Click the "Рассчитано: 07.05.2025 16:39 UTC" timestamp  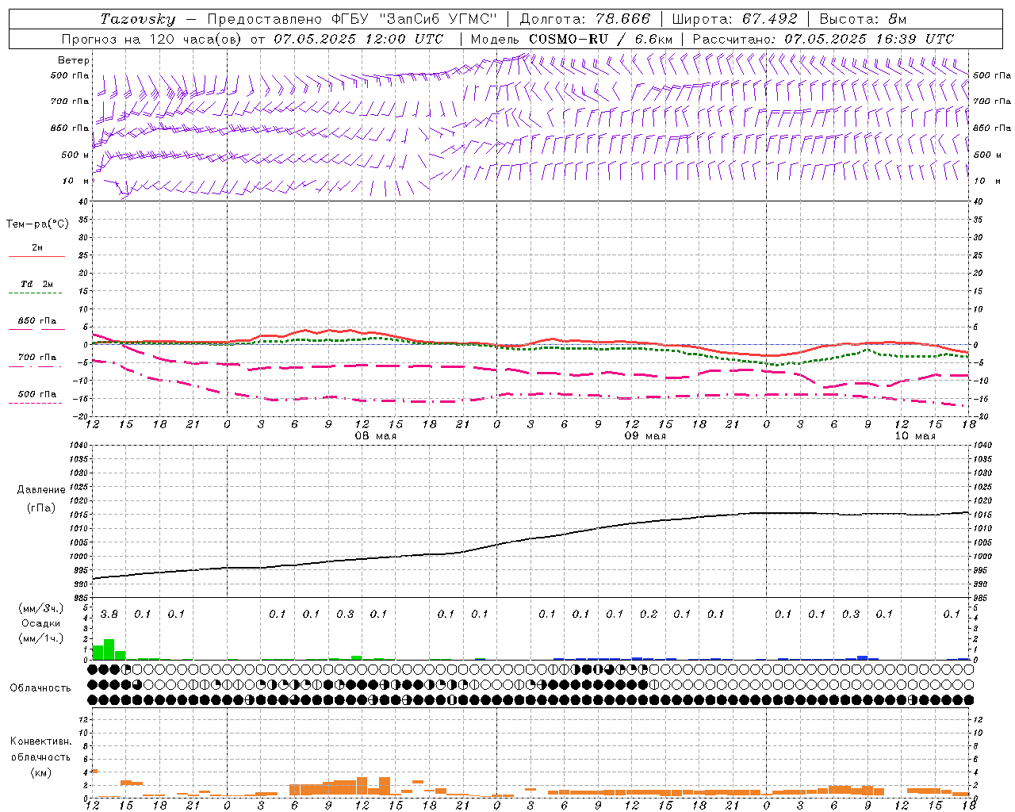(x=823, y=39)
